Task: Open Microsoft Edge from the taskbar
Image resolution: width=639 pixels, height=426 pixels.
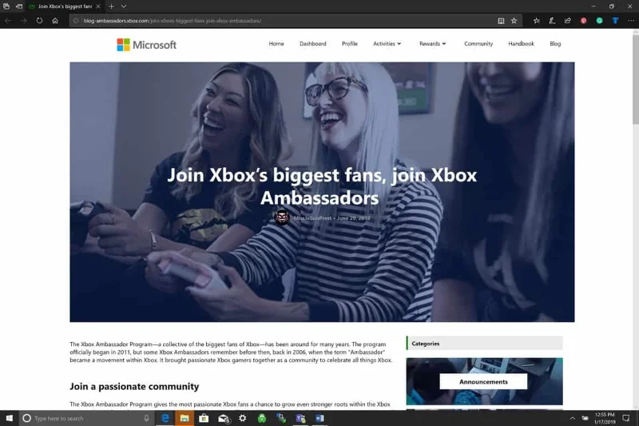Action: tap(165, 418)
